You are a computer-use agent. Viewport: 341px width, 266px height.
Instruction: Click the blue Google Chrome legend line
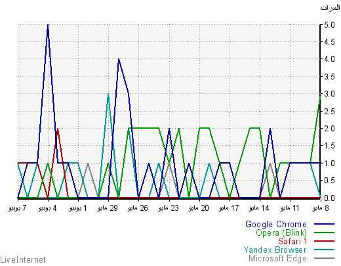pos(324,224)
